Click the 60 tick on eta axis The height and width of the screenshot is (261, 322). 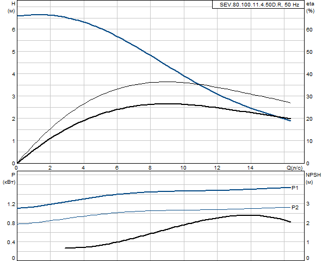[309, 29]
